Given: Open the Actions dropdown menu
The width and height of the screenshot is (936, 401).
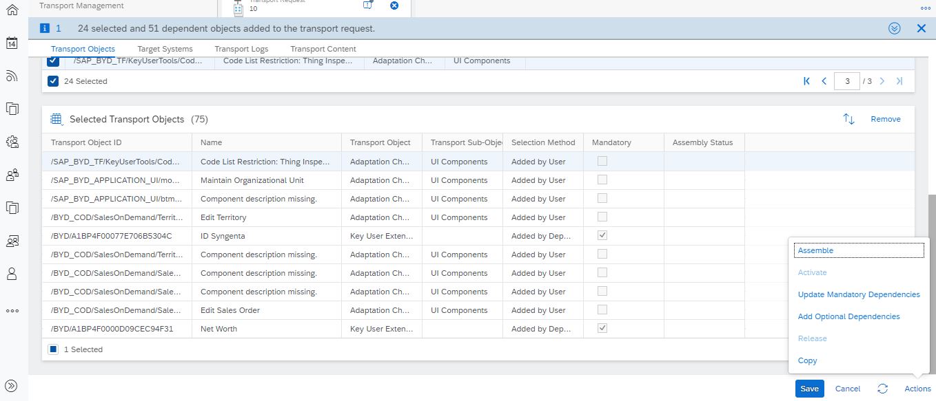Looking at the screenshot, I should tap(917, 389).
